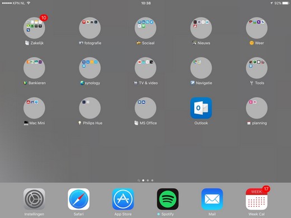Open the Sociaal folder
The image size is (291, 218).
tap(145, 28)
